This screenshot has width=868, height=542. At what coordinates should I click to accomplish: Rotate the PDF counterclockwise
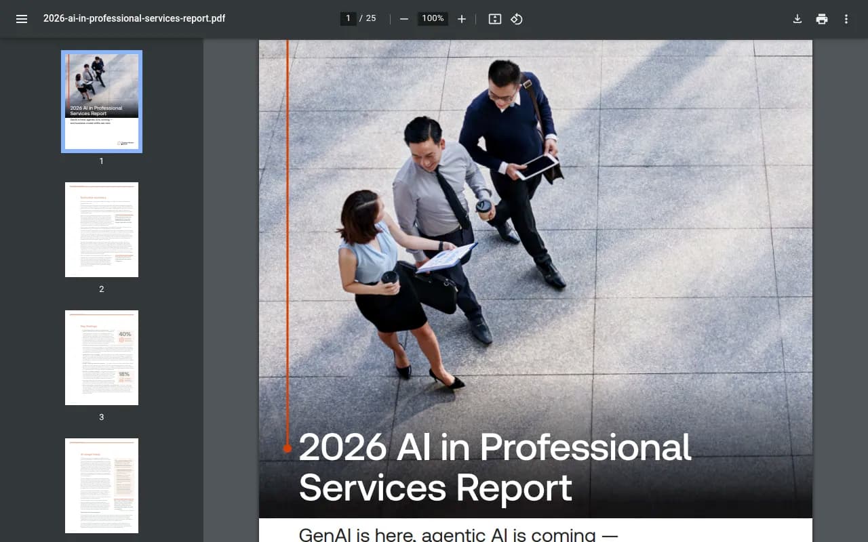pos(516,18)
